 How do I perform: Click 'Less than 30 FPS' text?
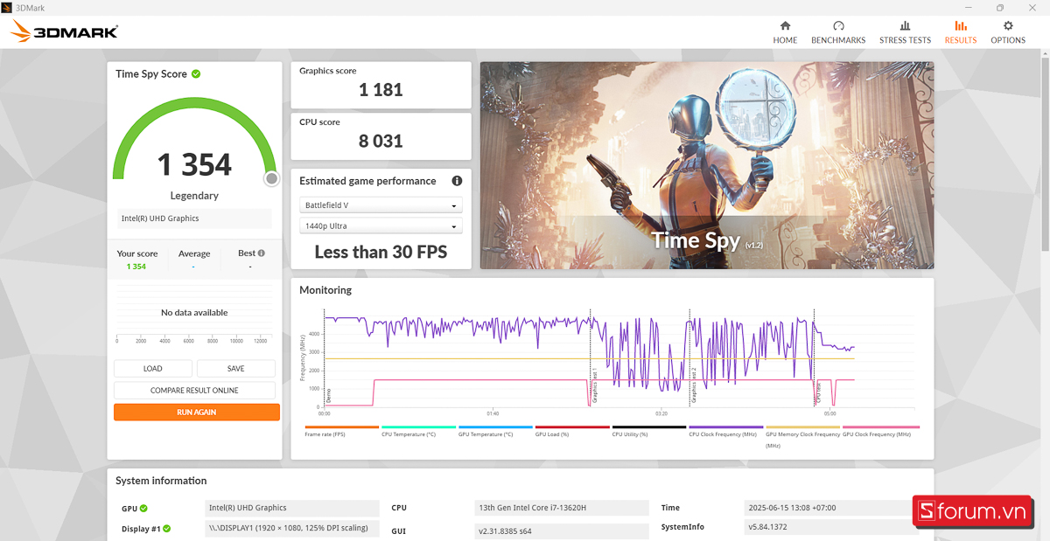tap(381, 253)
